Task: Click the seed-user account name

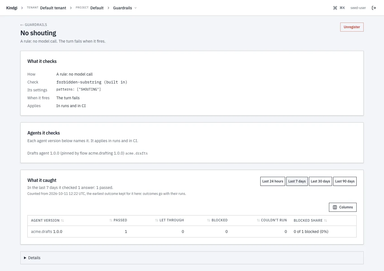Action: 358,8
